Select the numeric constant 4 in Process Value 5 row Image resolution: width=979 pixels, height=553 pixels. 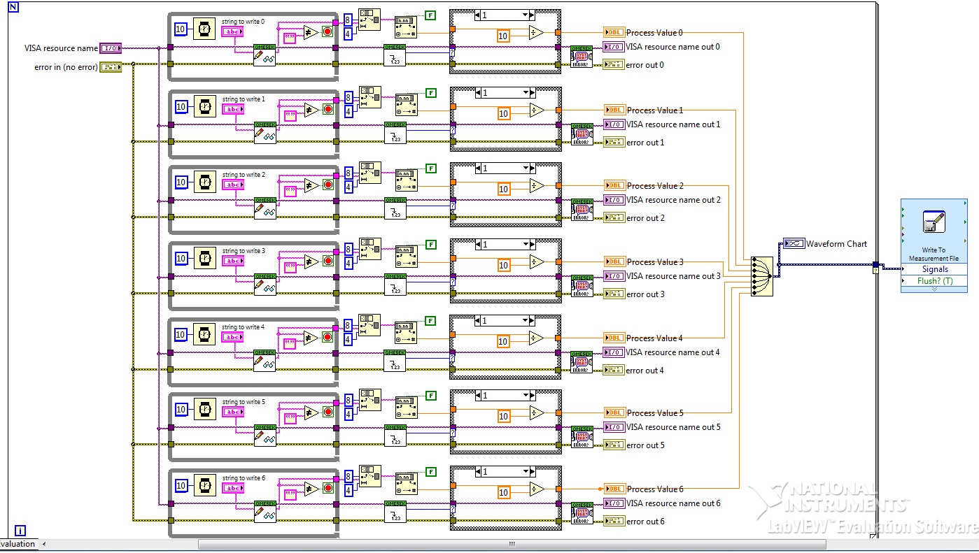(x=348, y=414)
